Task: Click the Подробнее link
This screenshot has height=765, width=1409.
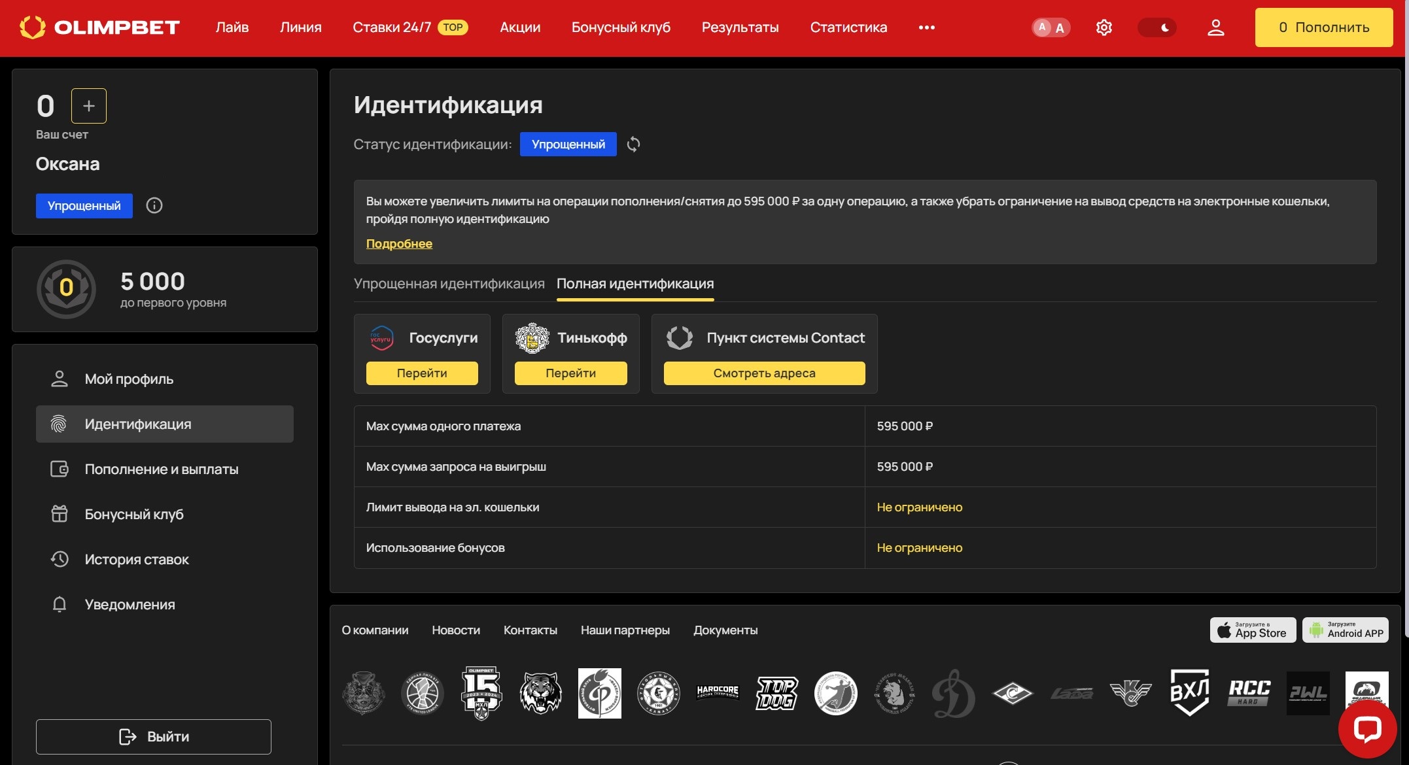Action: 399,243
